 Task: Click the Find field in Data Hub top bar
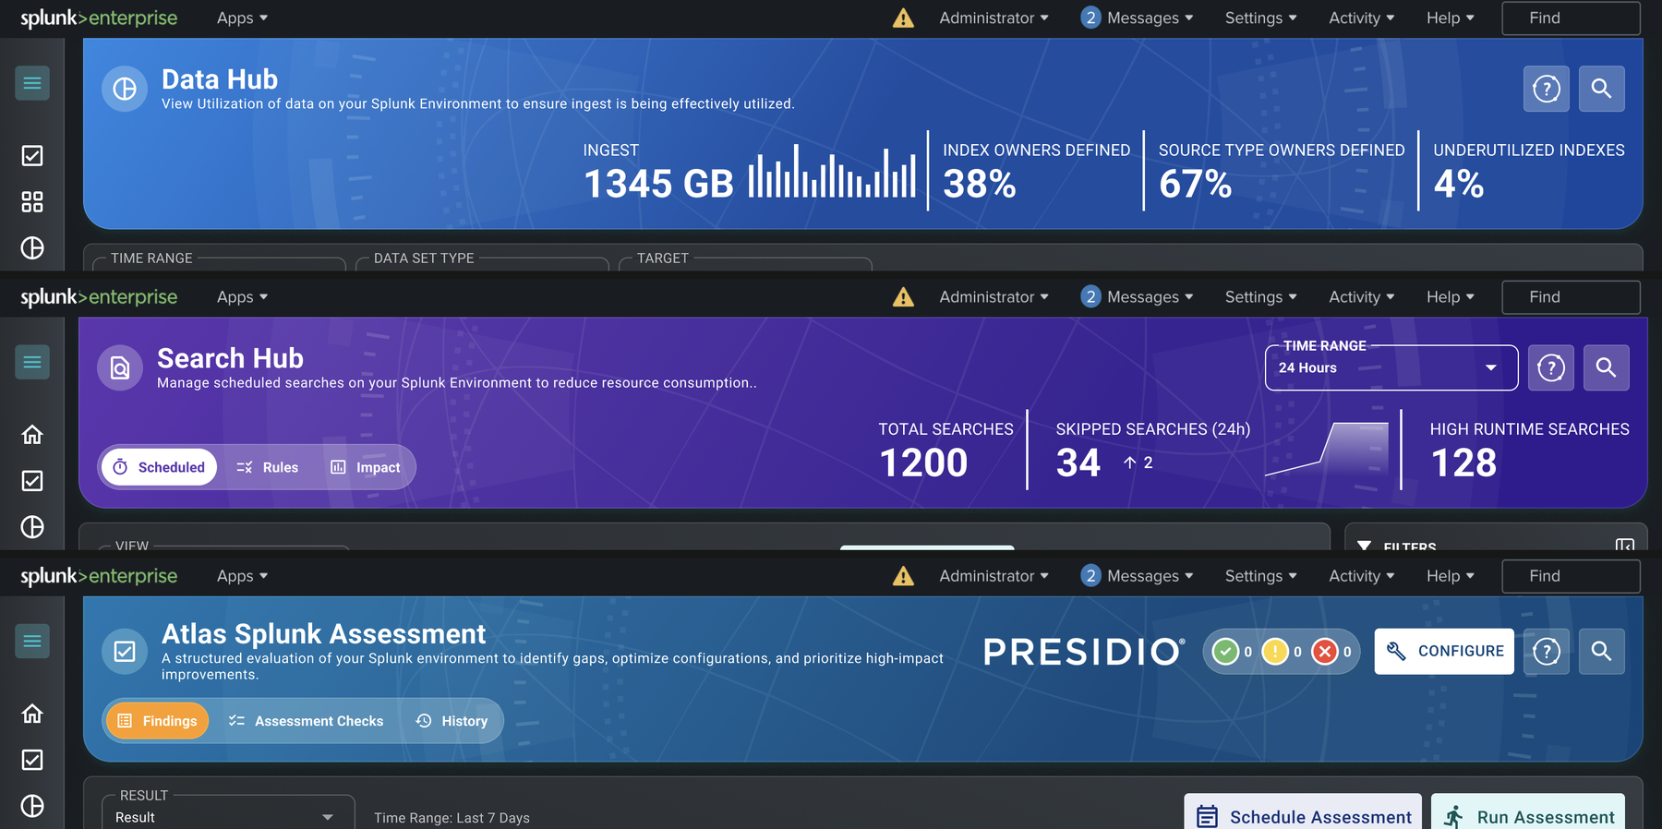pyautogui.click(x=1572, y=18)
